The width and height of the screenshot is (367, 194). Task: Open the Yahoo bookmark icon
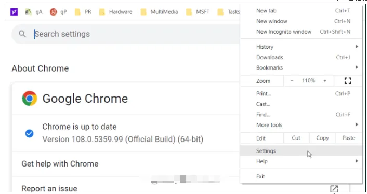pos(14,12)
